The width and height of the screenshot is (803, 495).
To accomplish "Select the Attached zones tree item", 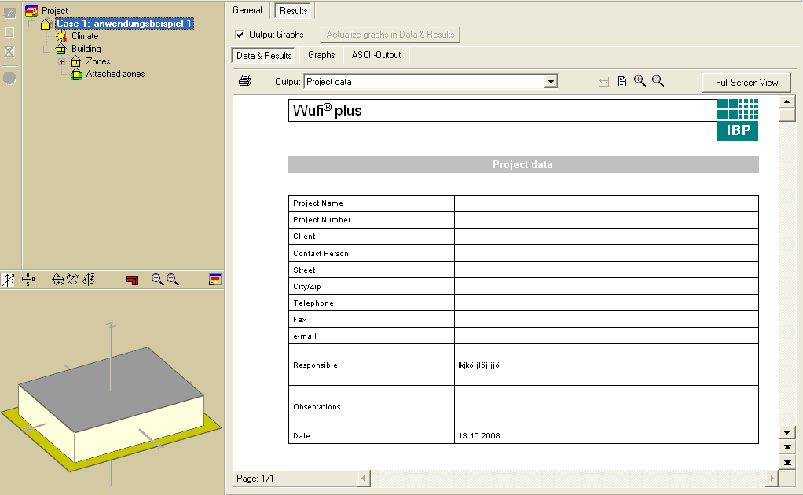I will pos(115,74).
